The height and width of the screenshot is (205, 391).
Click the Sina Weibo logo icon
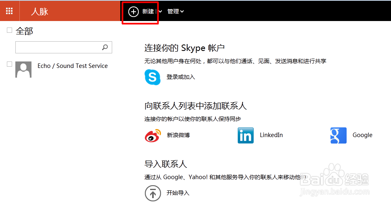[x=153, y=135]
